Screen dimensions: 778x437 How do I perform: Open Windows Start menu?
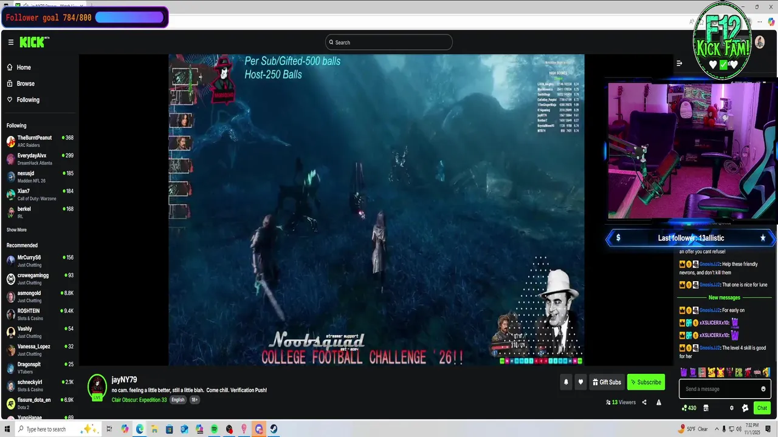[x=7, y=429]
